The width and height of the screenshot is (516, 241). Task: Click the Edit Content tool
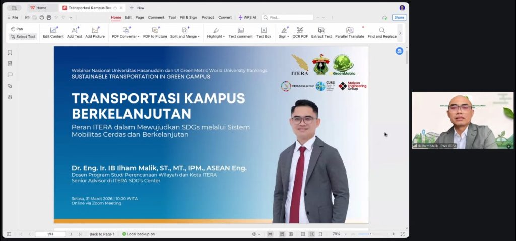tap(53, 33)
